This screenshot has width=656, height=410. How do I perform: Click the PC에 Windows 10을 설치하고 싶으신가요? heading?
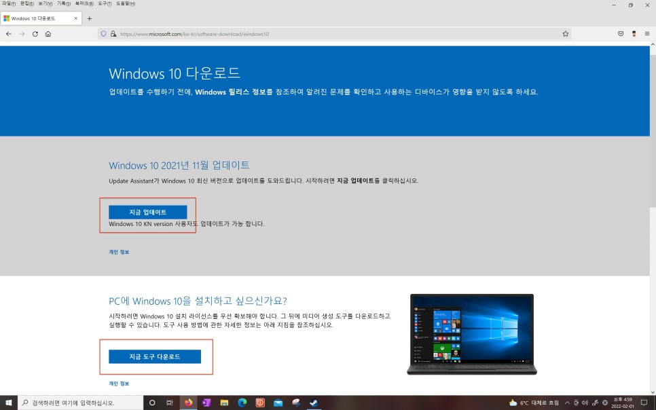point(198,301)
